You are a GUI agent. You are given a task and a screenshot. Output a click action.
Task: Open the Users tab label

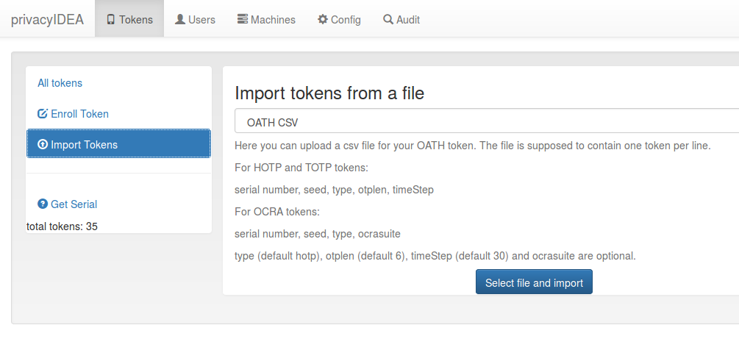click(x=201, y=20)
